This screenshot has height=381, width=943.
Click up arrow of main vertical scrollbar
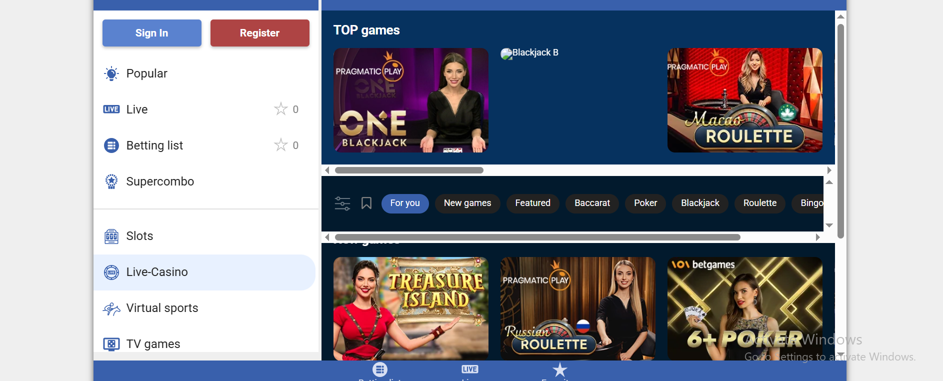[x=841, y=16]
